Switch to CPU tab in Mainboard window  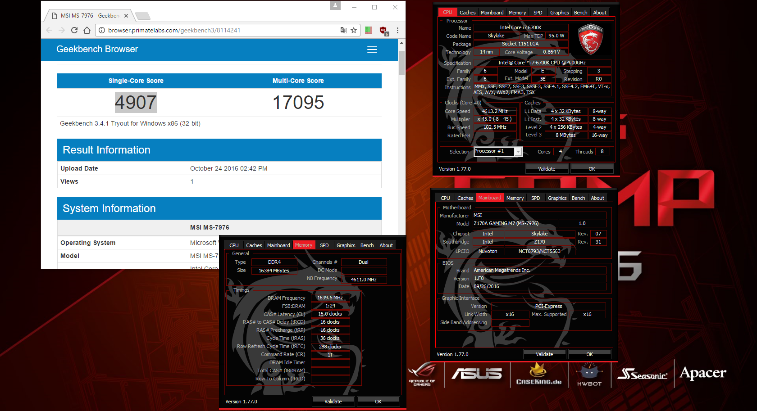[445, 198]
